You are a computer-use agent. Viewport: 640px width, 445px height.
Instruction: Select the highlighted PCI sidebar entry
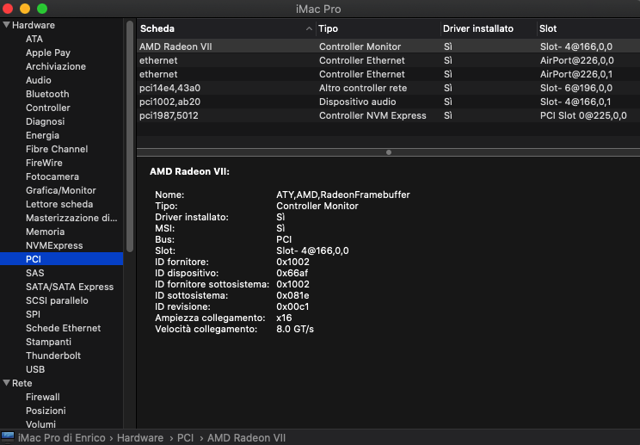62,259
